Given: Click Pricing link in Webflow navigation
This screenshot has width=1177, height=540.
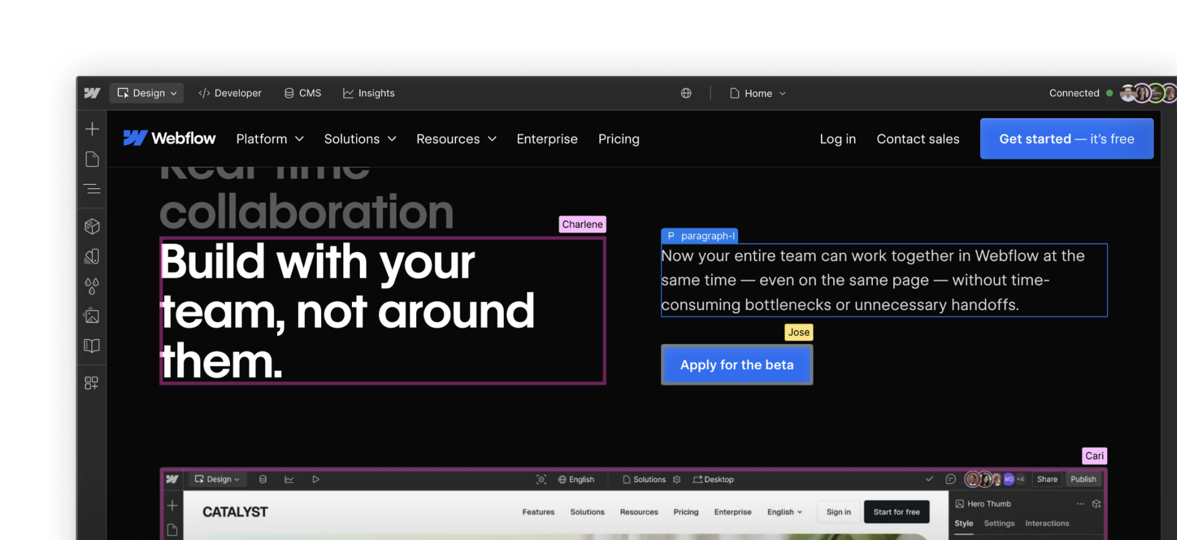Looking at the screenshot, I should coord(619,139).
